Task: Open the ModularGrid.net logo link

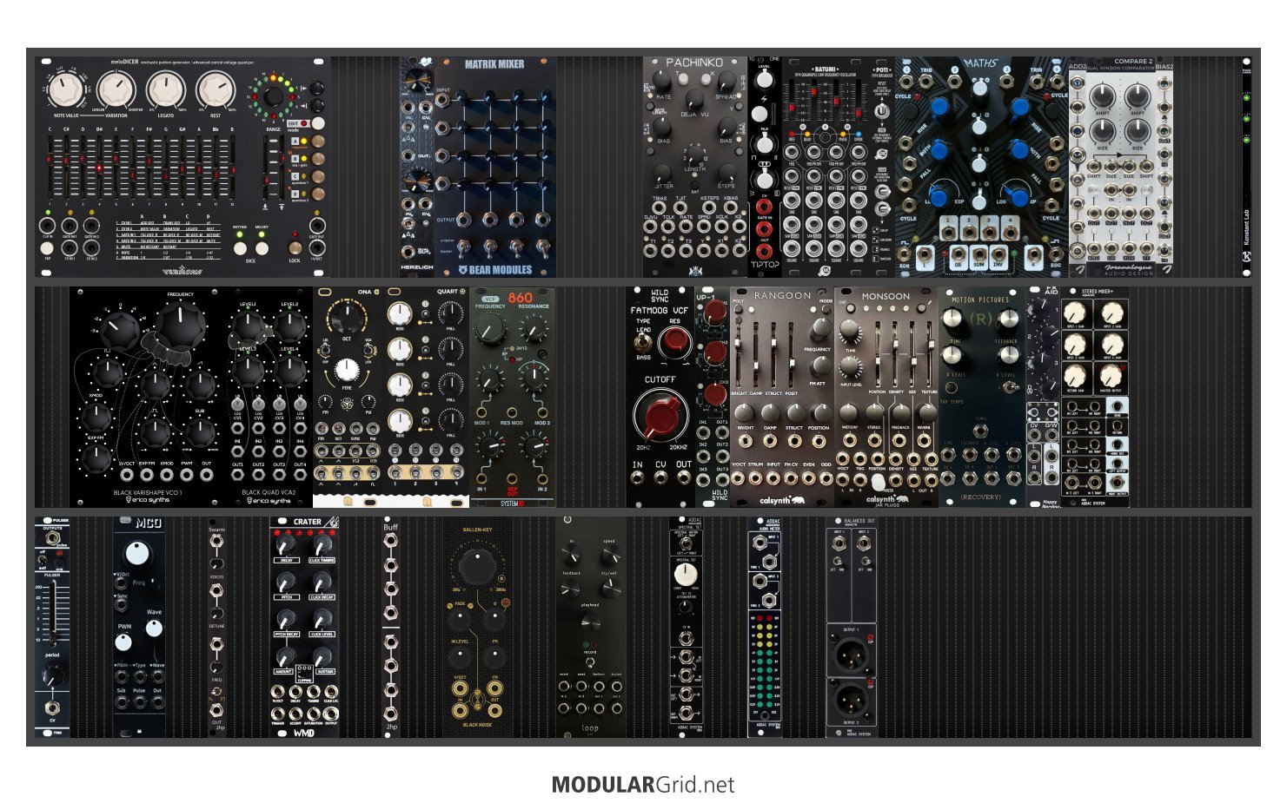Action: click(x=643, y=785)
